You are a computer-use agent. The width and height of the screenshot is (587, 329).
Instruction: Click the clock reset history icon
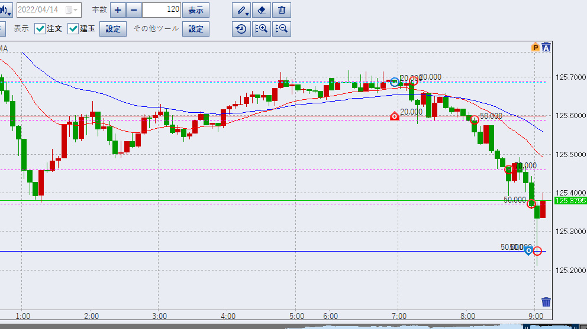click(x=241, y=29)
